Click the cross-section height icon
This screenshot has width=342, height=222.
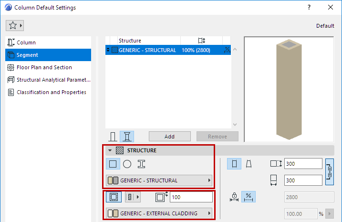click(276, 164)
